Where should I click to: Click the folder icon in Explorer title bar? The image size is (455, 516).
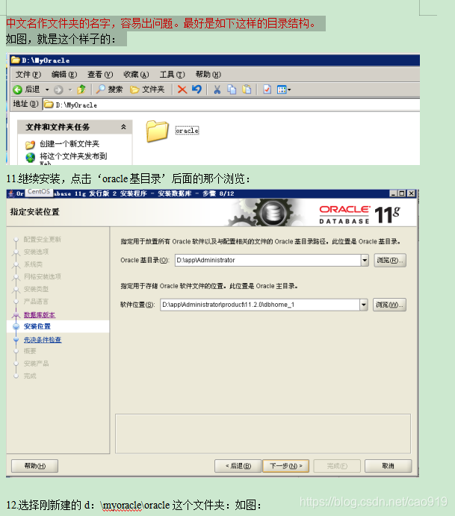click(x=15, y=60)
